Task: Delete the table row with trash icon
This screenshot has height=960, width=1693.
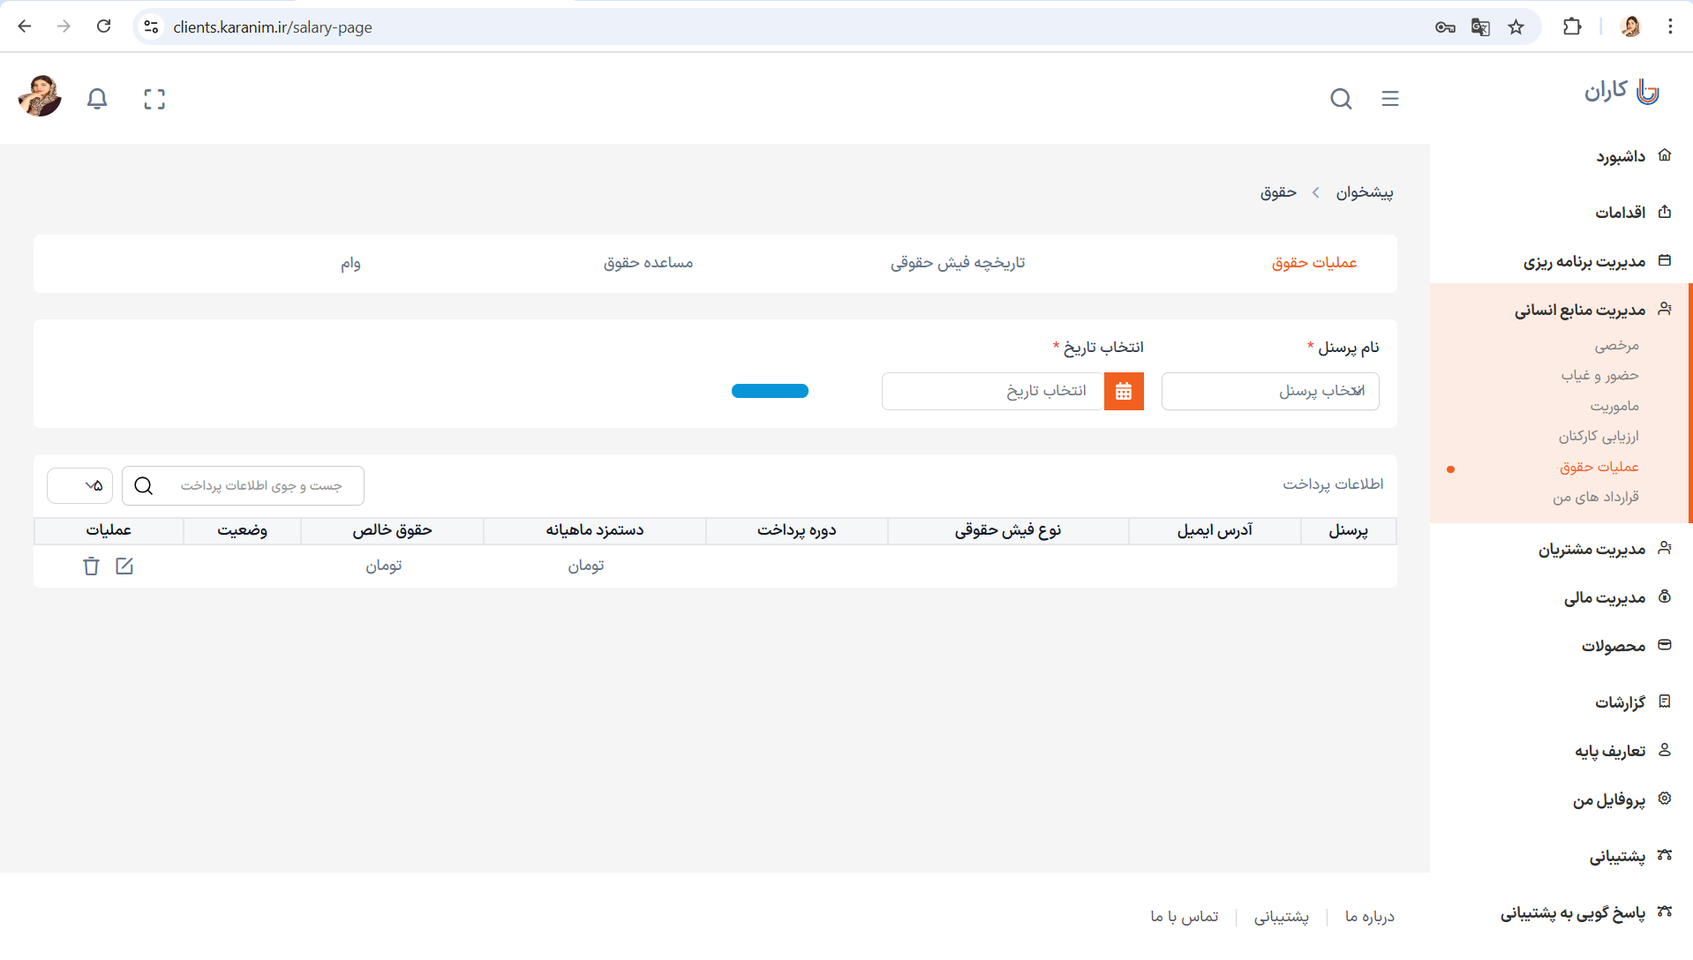Action: pos(91,566)
